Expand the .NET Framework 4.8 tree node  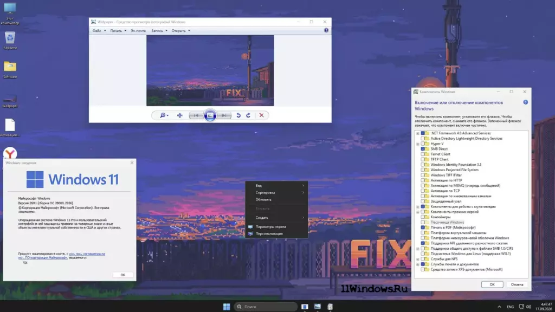(418, 133)
